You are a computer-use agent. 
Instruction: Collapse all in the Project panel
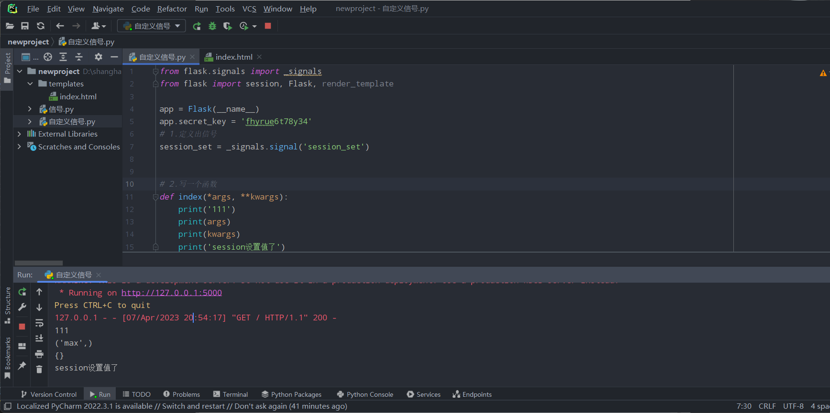[x=79, y=57]
